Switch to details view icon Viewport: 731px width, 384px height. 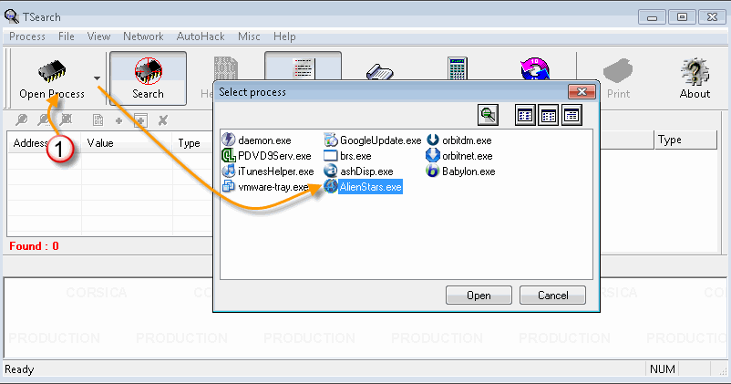pos(571,115)
